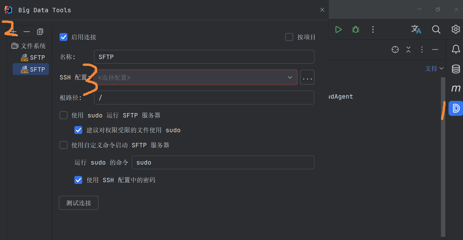Screen dimensions: 463x240
Task: Show the Notifications bell icon
Action: [x=456, y=49]
